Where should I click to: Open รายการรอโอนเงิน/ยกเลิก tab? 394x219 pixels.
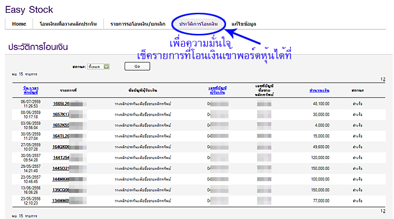point(135,24)
